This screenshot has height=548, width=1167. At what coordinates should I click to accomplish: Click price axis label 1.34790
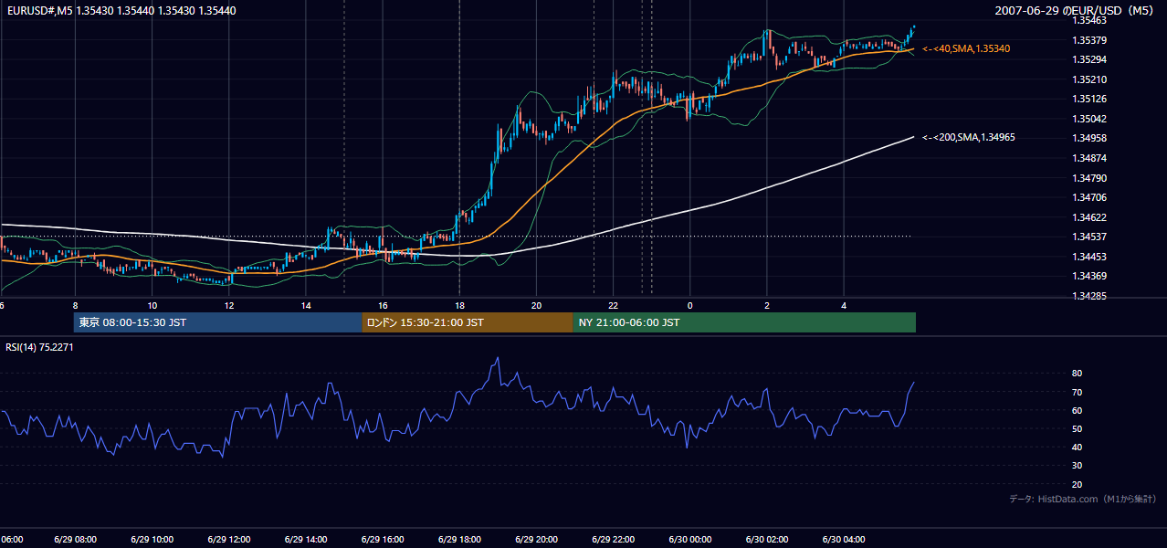tap(1090, 178)
